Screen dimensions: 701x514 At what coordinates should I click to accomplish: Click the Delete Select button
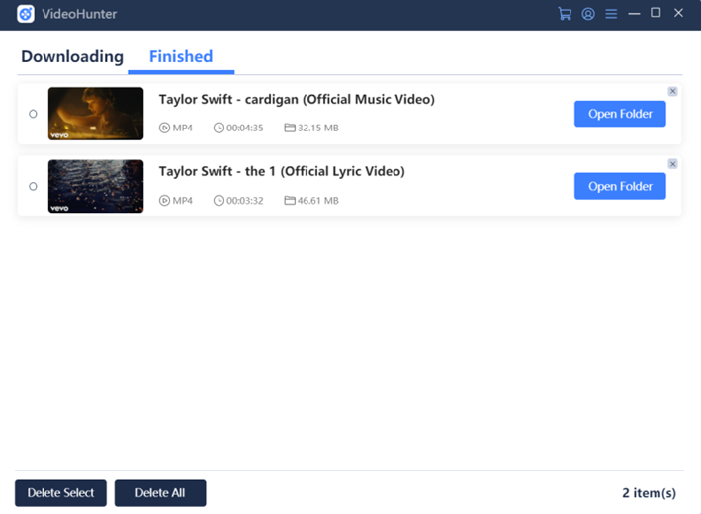(x=60, y=493)
